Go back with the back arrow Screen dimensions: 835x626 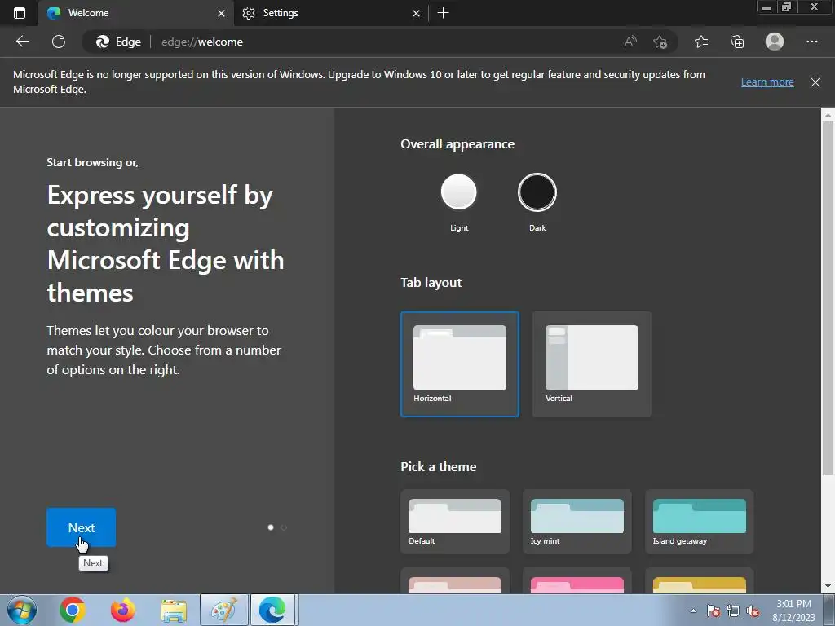[x=22, y=42]
